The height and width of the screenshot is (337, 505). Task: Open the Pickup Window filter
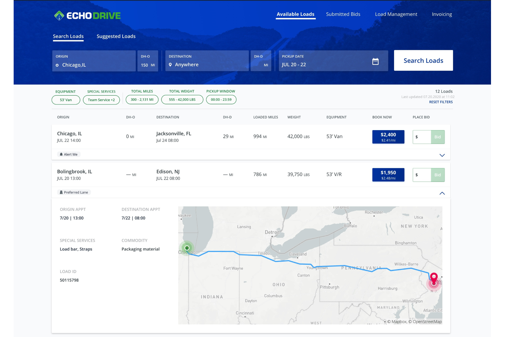221,99
